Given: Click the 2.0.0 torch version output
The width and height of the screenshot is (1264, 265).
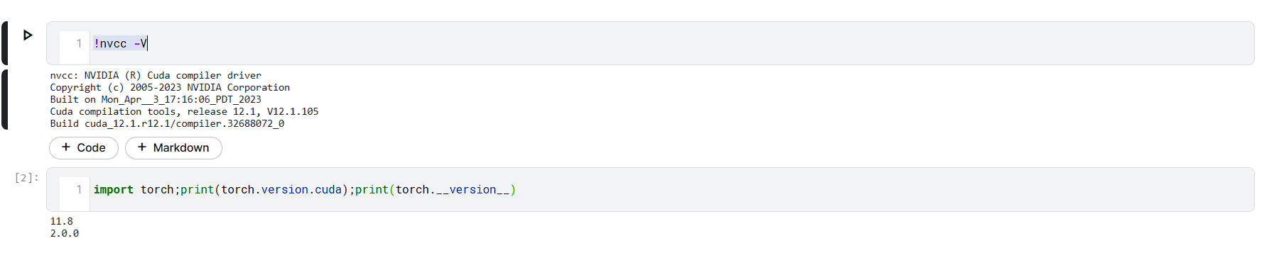Looking at the screenshot, I should pyautogui.click(x=64, y=233).
